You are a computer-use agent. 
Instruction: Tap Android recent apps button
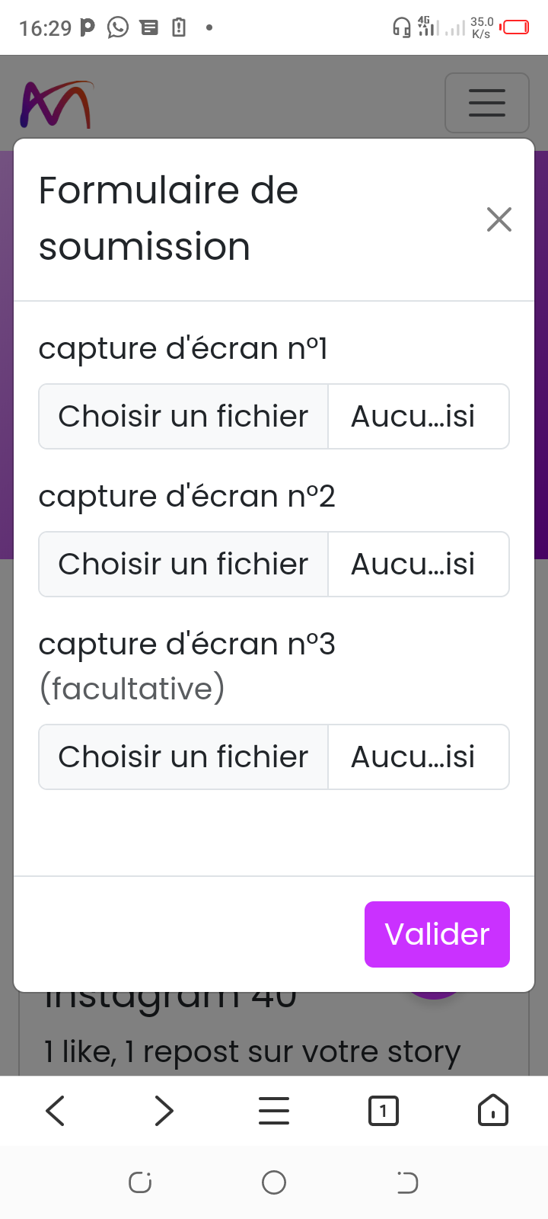140,1182
